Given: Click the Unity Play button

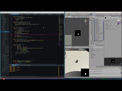Looking at the screenshot, I should [x=91, y=14].
